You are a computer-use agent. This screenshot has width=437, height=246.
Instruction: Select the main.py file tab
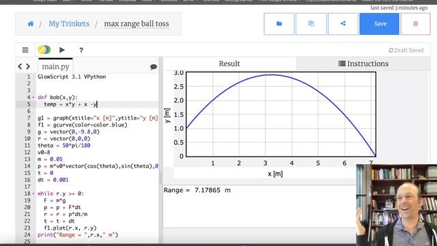[x=55, y=66]
